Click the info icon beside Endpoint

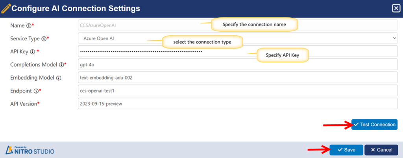[x=36, y=91]
